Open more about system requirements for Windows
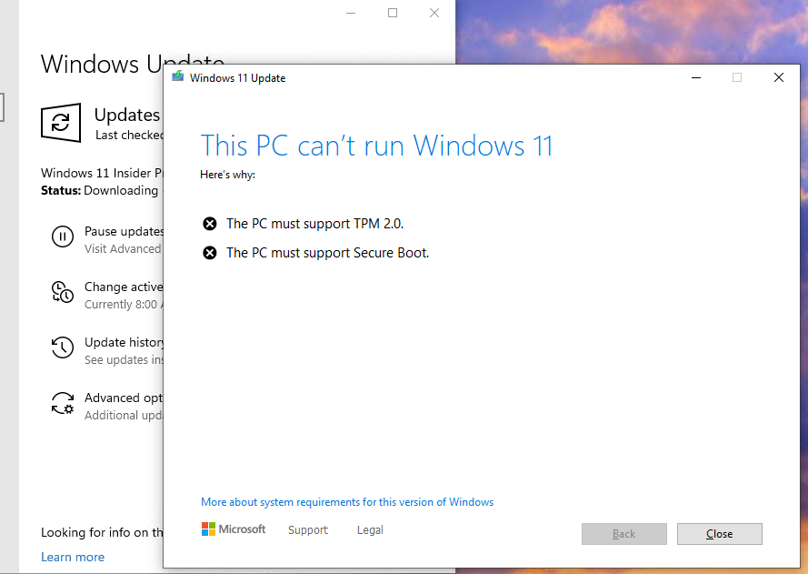 [x=346, y=501]
